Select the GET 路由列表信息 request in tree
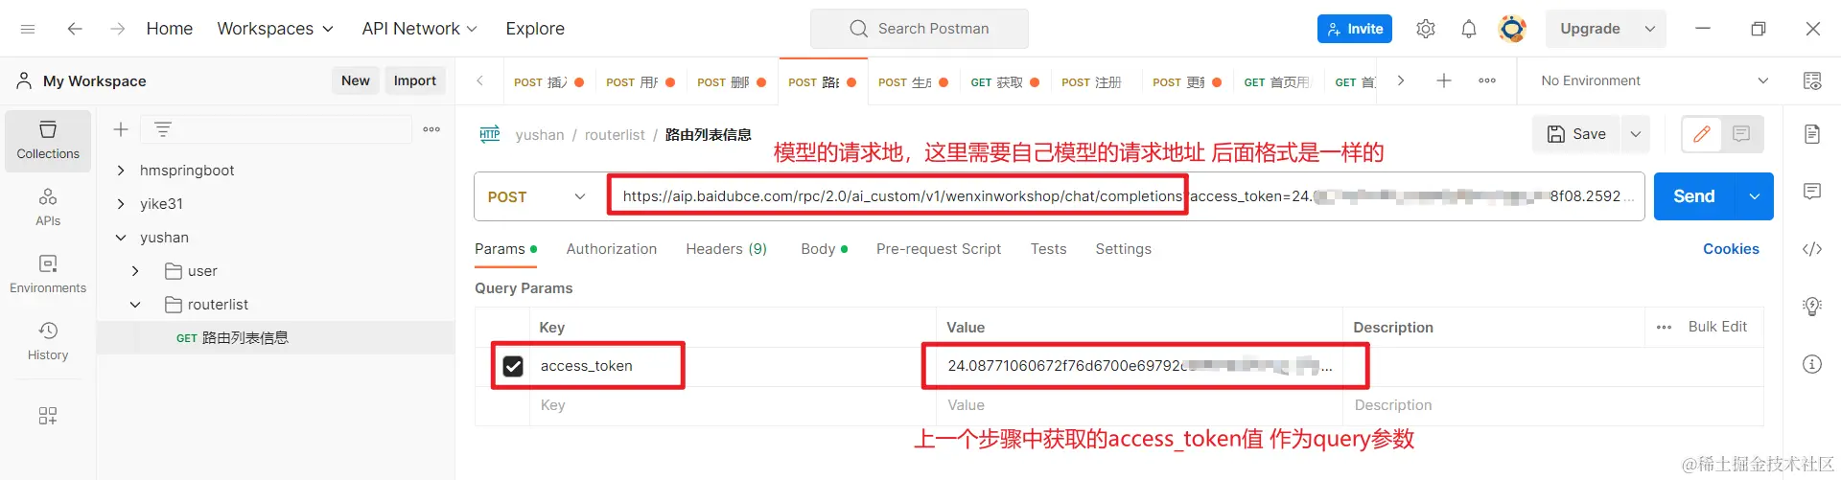Image resolution: width=1841 pixels, height=480 pixels. click(x=276, y=338)
